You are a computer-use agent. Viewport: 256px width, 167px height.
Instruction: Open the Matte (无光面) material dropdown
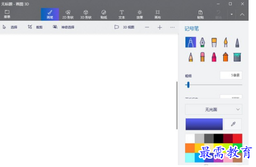(213, 109)
